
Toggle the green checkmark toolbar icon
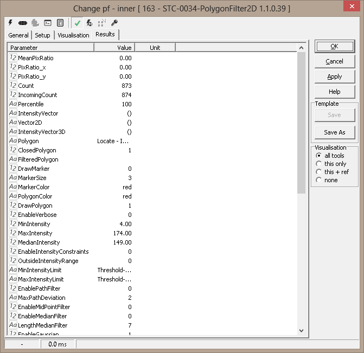[78, 23]
